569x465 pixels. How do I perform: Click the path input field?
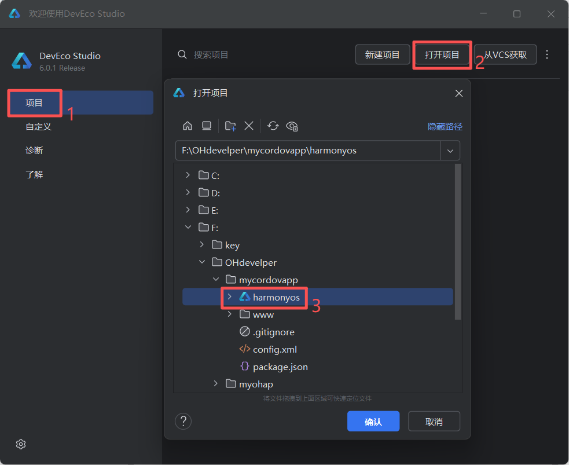tap(308, 151)
